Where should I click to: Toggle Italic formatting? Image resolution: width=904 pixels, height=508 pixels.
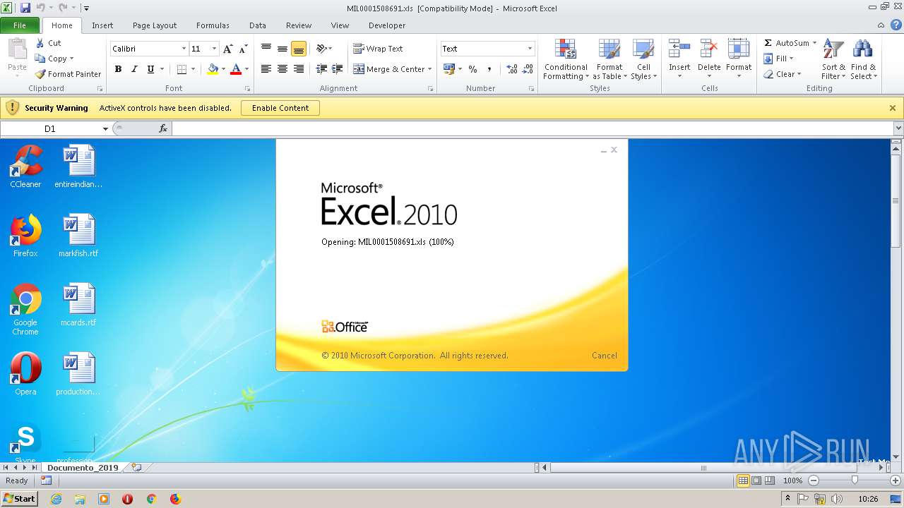pos(134,69)
